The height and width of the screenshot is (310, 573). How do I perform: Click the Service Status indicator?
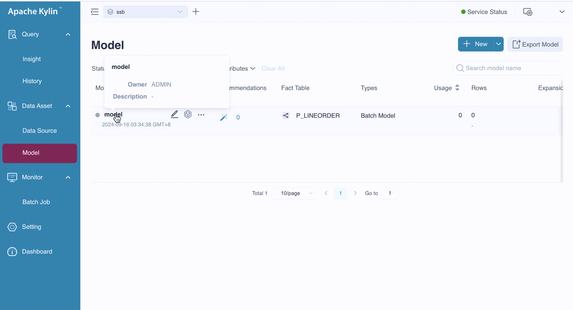coord(484,12)
